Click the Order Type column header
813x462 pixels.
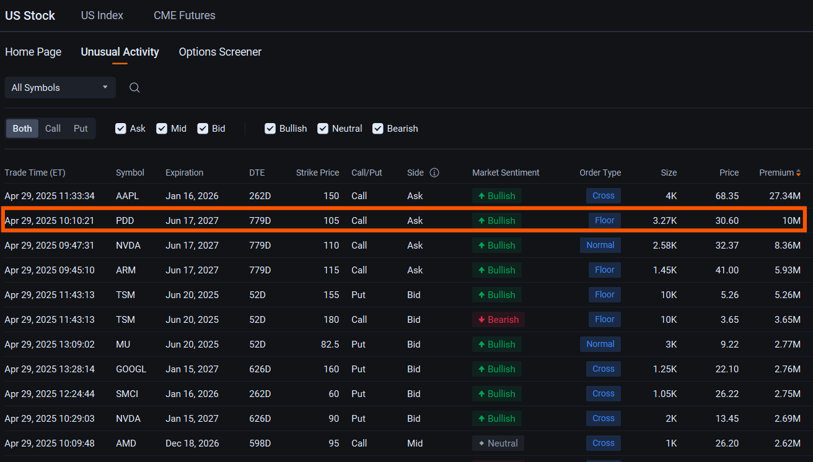click(600, 173)
